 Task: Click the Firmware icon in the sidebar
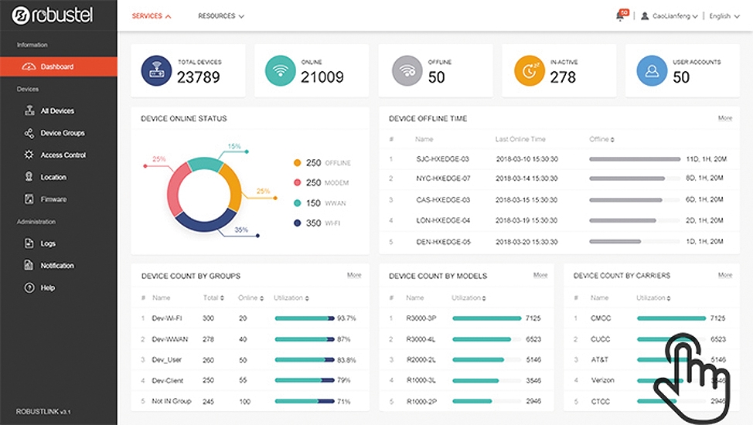(x=29, y=199)
